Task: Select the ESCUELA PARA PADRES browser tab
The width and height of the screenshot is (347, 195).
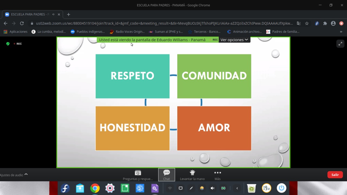Action: click(30, 14)
